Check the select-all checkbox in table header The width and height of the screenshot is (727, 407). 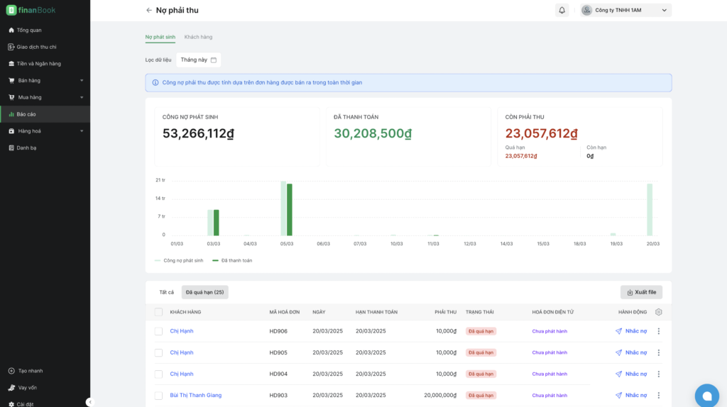pyautogui.click(x=158, y=312)
